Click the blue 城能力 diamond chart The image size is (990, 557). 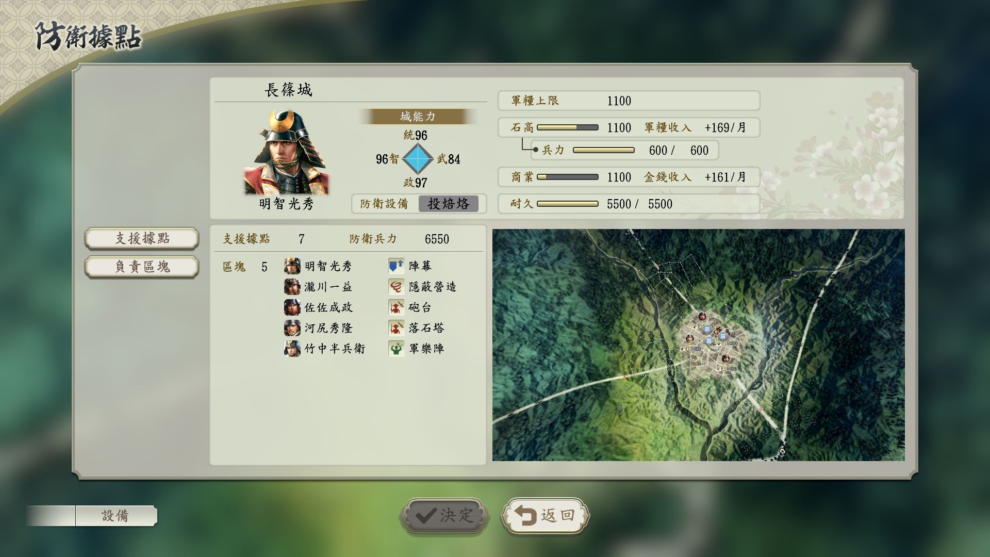[x=417, y=159]
